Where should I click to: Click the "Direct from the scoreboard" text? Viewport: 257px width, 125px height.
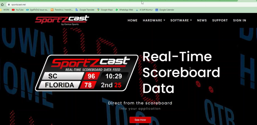tap(140, 103)
